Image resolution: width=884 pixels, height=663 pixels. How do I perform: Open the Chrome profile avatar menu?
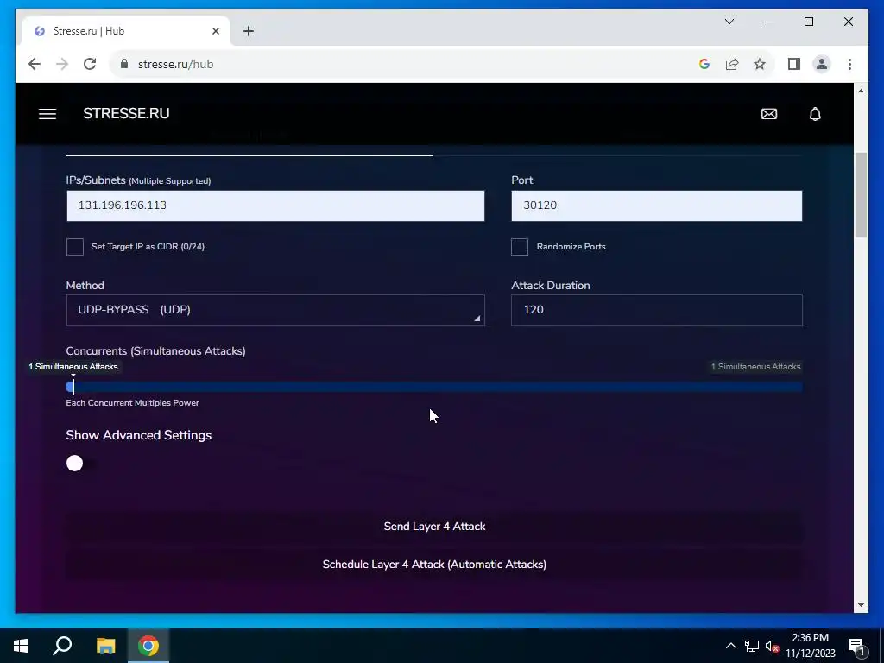coord(822,64)
